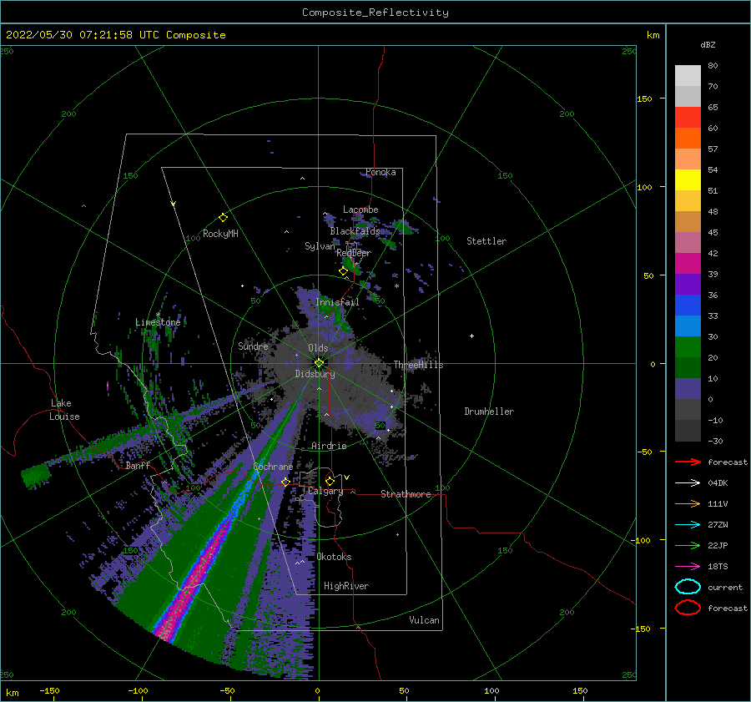Click the yellow diamond marker near RockyMH
Image resolution: width=751 pixels, height=702 pixels.
pos(223,218)
